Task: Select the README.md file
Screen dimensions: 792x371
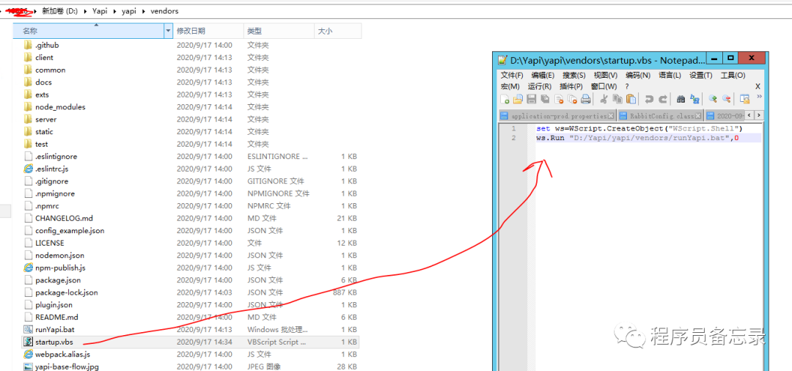Action: click(51, 317)
